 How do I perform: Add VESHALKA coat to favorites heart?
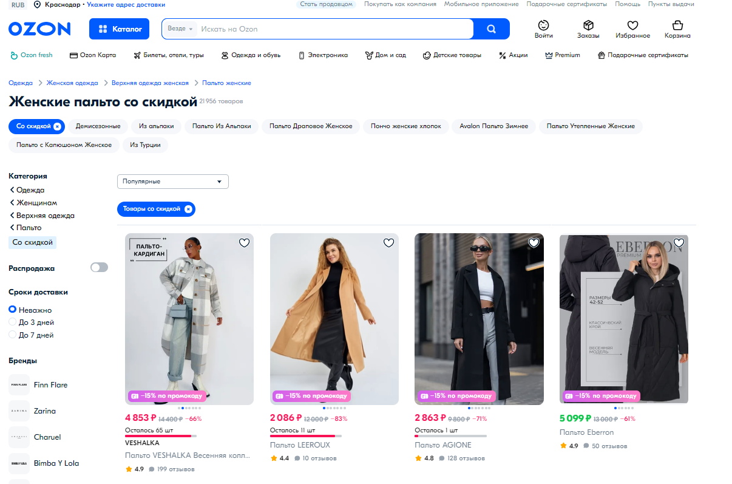[244, 243]
